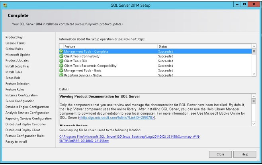Click the Feature Selection step
This screenshot has width=262, height=165.
click(x=18, y=84)
